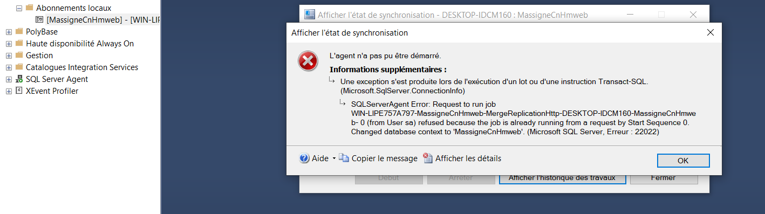Select Catalogues Integration Services folder icon
Screen dimensions: 765x214
click(x=19, y=67)
